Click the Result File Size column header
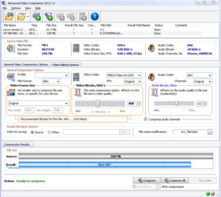The image size is (221, 197). [74, 25]
